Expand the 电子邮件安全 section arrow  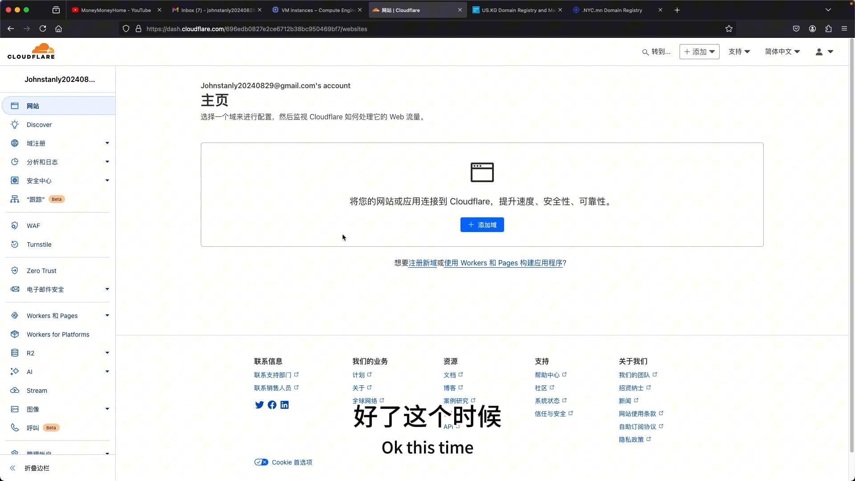(x=107, y=289)
